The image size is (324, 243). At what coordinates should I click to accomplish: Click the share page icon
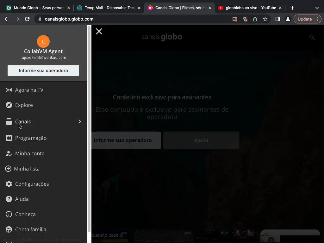[x=255, y=19]
